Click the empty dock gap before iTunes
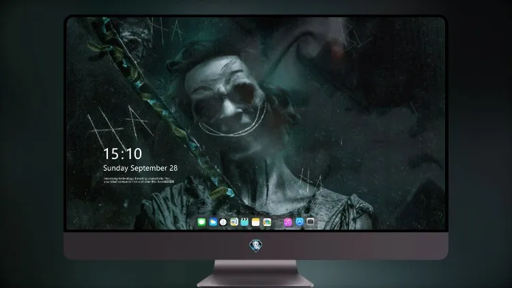Image resolution: width=512 pixels, height=288 pixels. pyautogui.click(x=278, y=222)
